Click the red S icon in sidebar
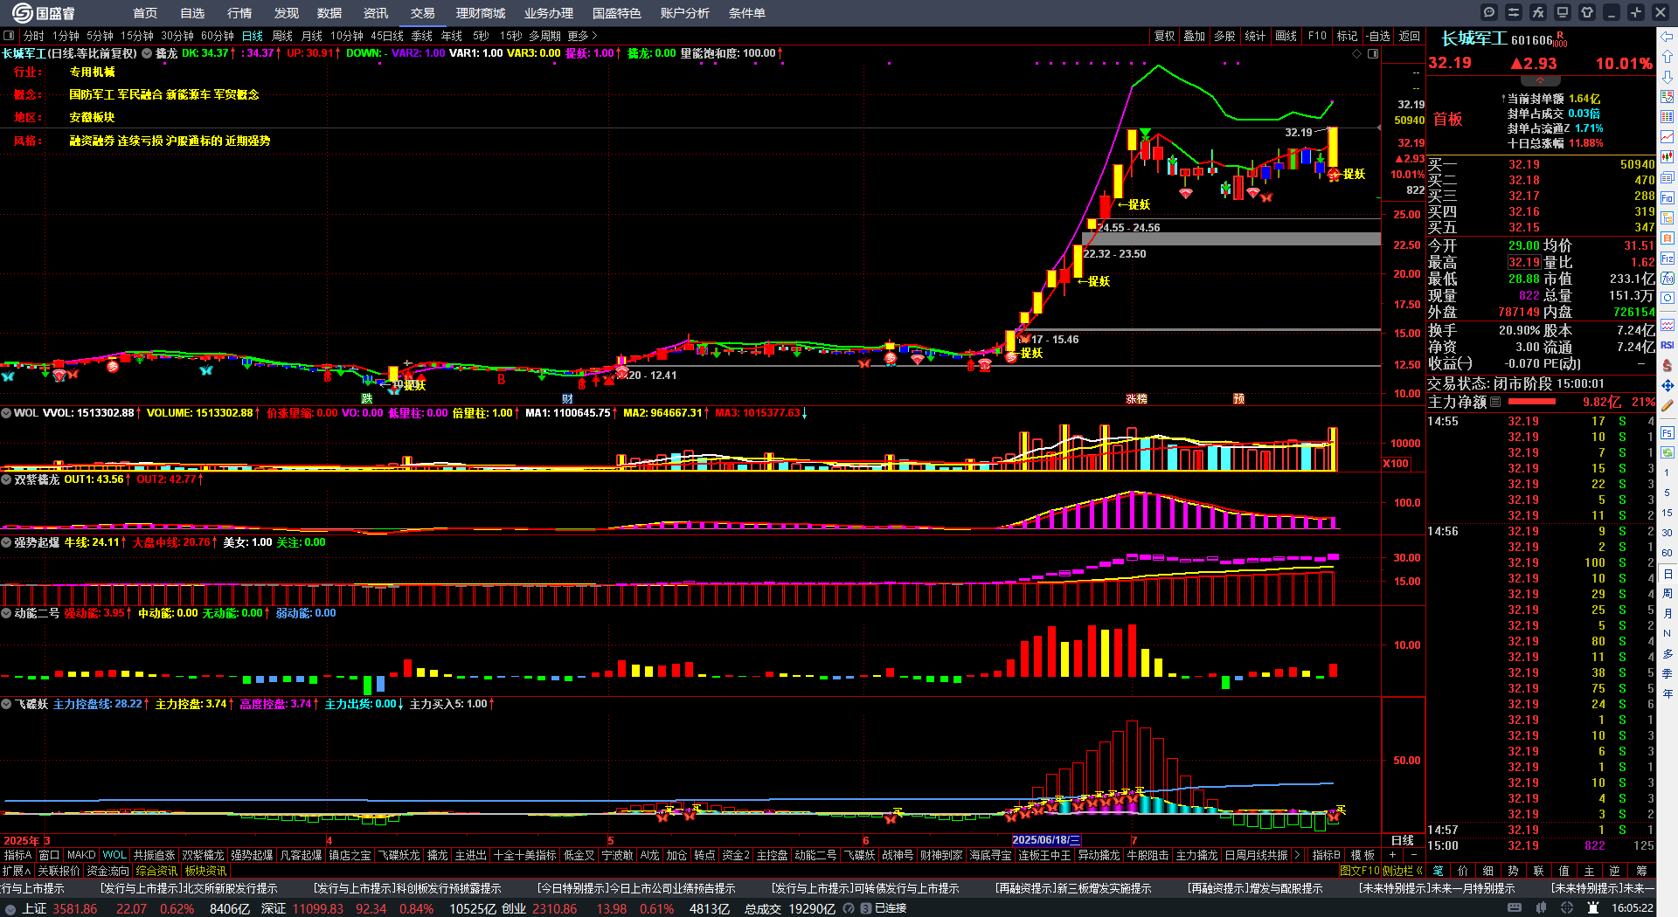The image size is (1678, 917). click(x=1668, y=365)
